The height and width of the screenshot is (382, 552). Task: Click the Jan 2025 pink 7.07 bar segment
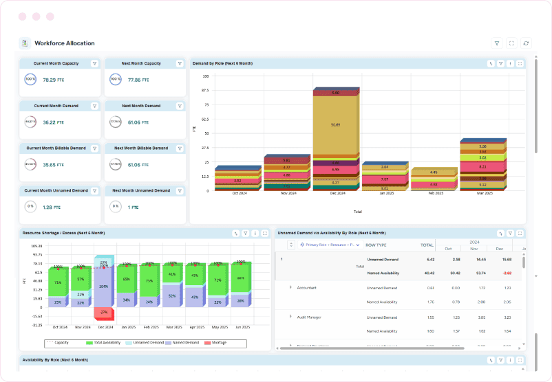tap(385, 179)
